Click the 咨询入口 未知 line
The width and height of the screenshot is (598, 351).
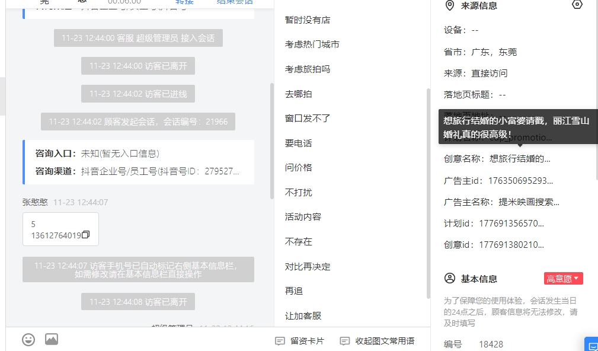(97, 154)
